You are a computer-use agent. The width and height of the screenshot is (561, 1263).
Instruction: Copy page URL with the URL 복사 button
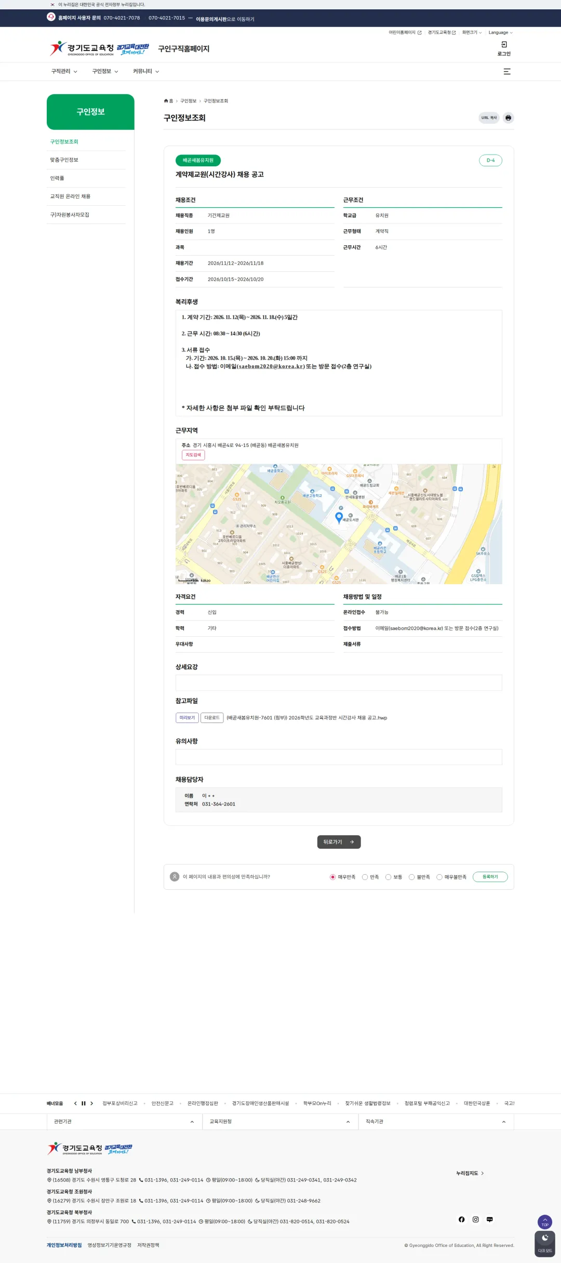click(489, 118)
